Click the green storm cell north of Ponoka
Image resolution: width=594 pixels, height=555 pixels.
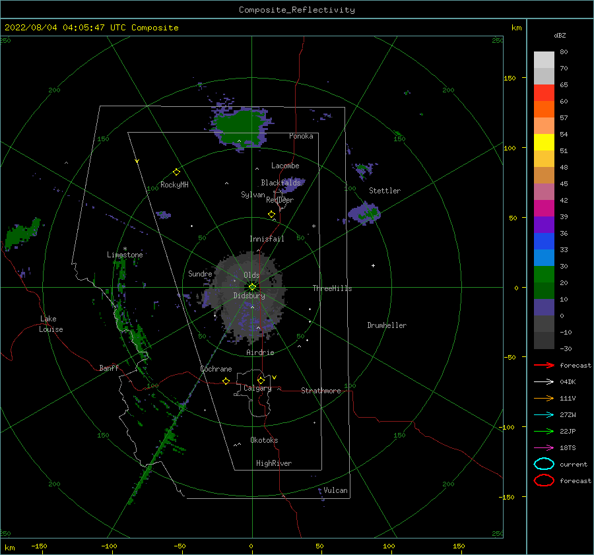click(x=240, y=127)
